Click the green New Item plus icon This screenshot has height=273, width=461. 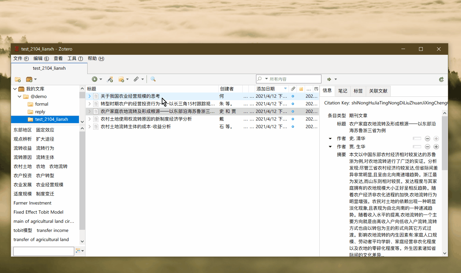coord(95,79)
